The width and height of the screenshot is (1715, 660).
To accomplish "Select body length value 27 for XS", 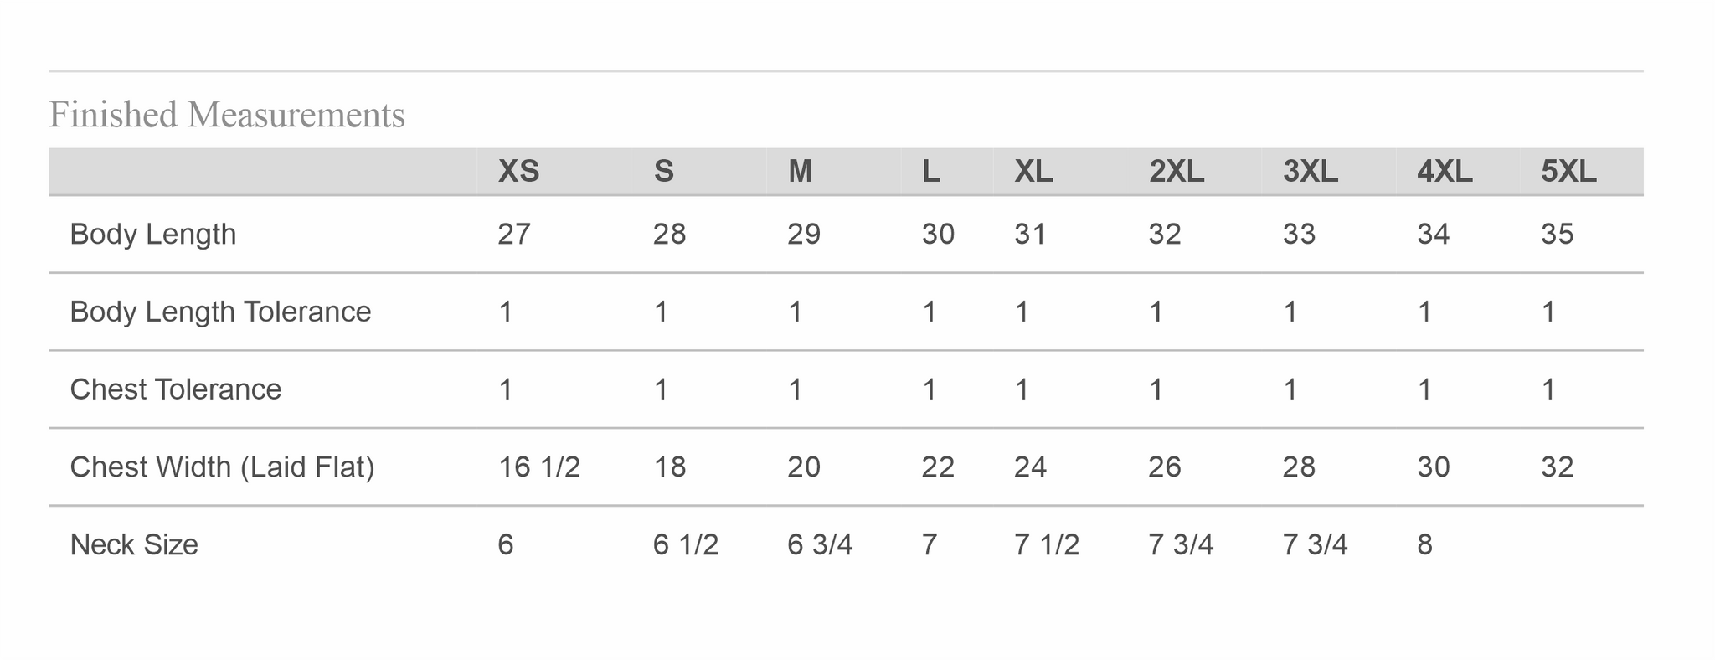I will click(514, 234).
